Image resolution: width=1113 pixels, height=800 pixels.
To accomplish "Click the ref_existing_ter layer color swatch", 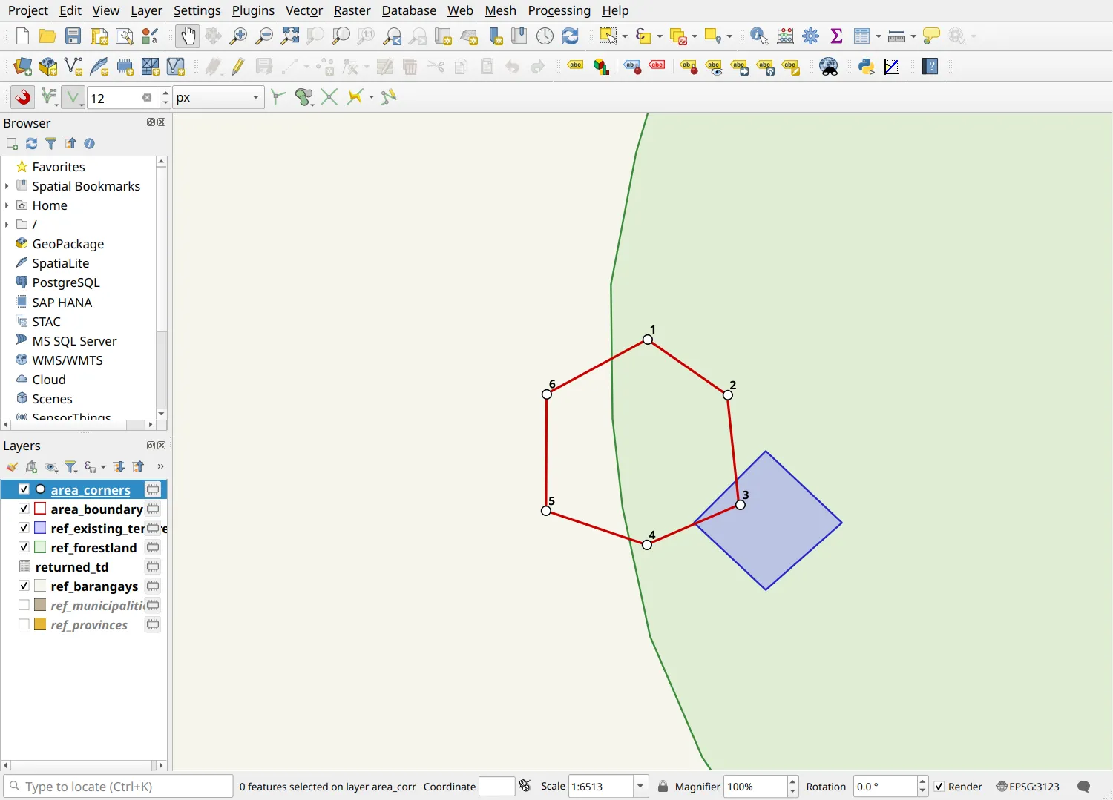I will (40, 528).
